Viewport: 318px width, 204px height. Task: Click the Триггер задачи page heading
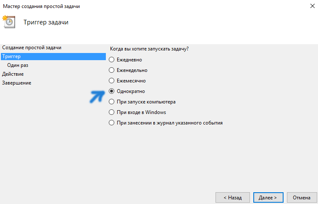pos(46,22)
